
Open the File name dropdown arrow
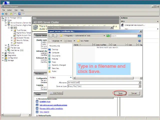(140, 82)
